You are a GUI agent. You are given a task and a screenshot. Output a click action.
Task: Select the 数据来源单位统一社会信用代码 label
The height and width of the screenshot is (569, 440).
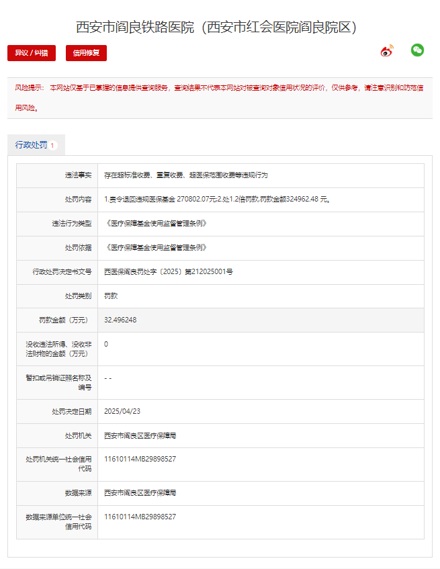click(x=58, y=522)
